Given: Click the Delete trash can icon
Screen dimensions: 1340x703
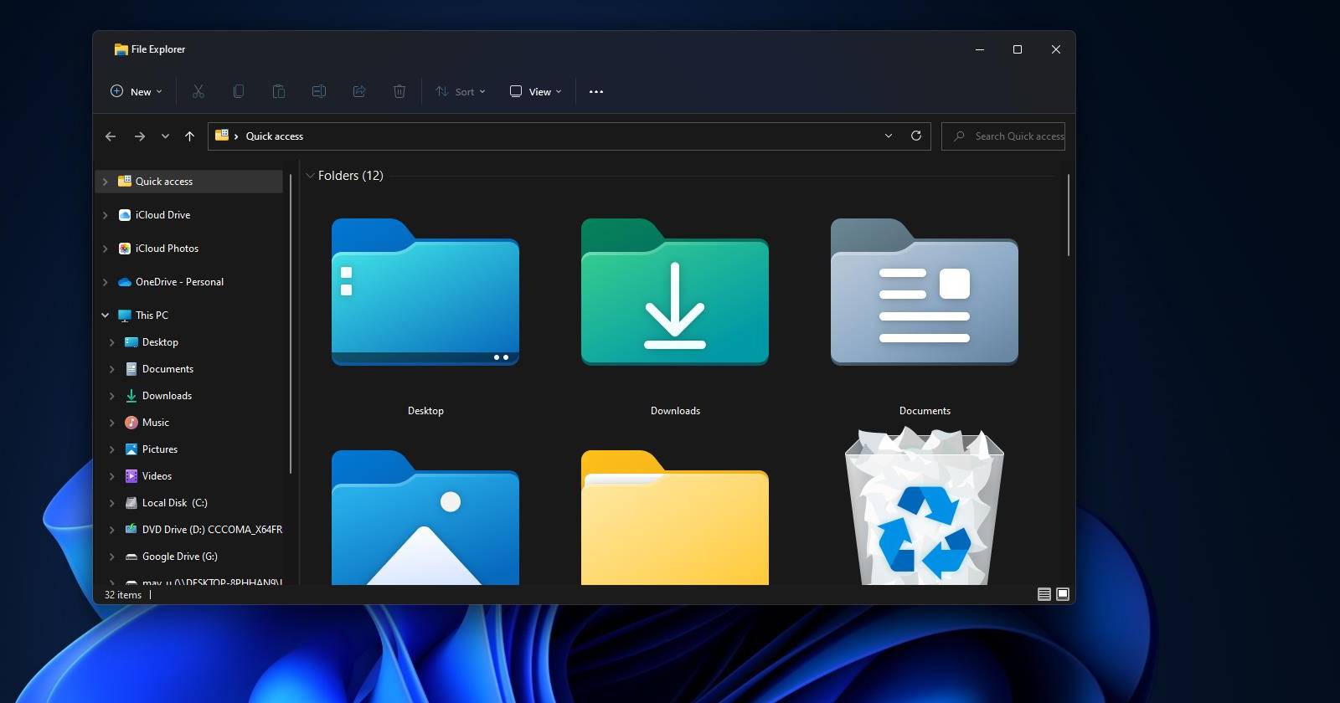Looking at the screenshot, I should [399, 91].
